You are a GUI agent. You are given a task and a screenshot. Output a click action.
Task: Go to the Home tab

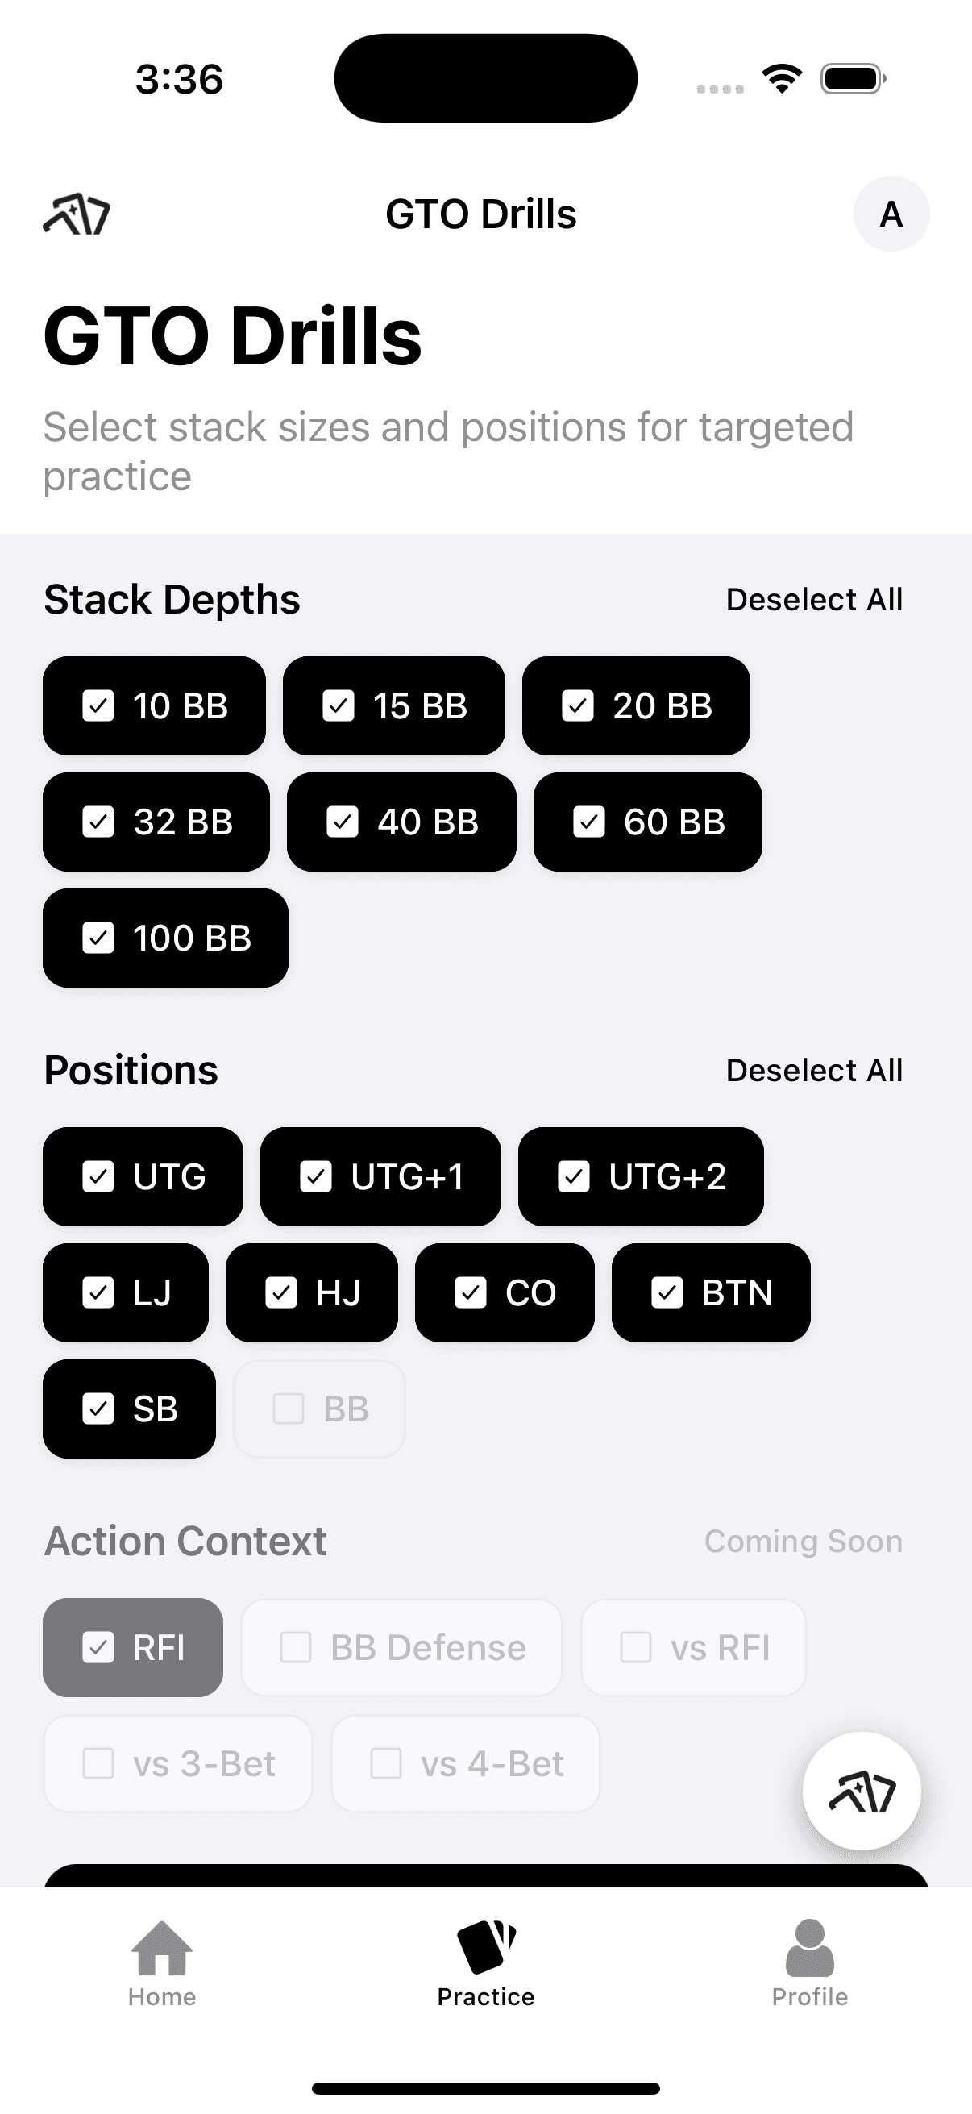coord(161,1963)
